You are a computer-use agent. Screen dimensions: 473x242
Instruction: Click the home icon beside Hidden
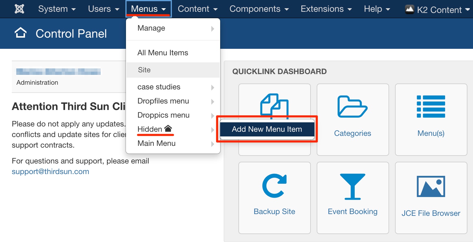click(168, 128)
